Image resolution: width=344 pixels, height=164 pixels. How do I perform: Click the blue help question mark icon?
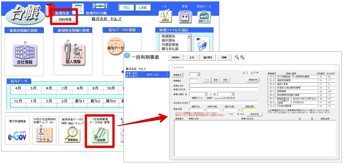pyautogui.click(x=127, y=56)
